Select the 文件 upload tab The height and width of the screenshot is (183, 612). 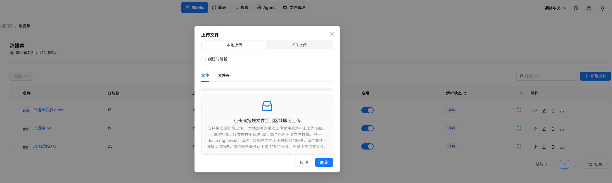(205, 75)
